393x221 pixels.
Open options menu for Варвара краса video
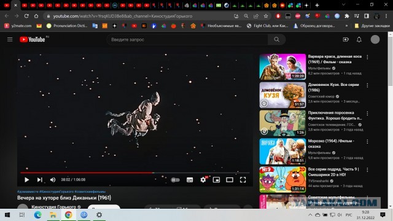[367, 57]
